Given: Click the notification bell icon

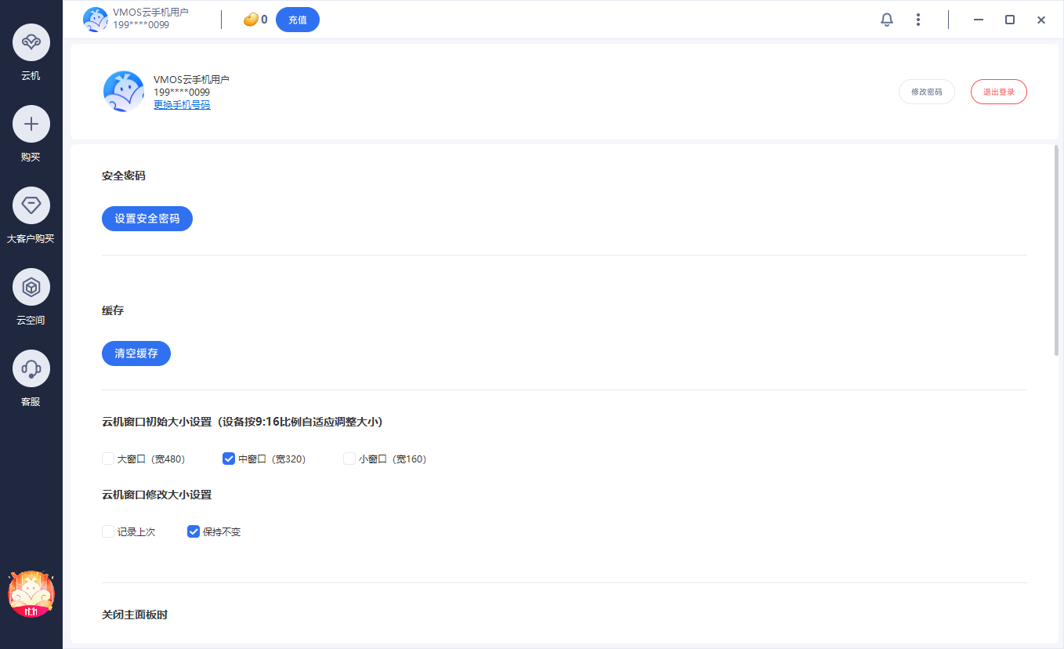Looking at the screenshot, I should 887,20.
